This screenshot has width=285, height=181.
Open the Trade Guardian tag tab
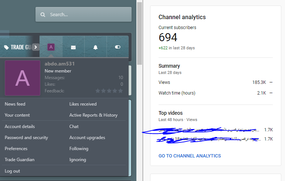17,47
